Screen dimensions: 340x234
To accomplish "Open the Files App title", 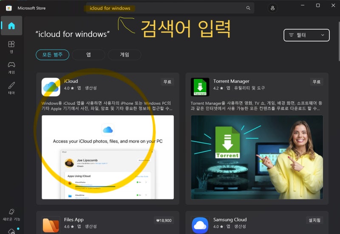I will [74, 220].
